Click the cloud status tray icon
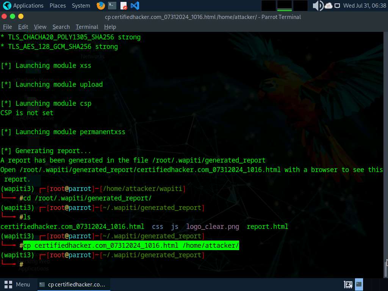388x291 pixels. click(328, 6)
